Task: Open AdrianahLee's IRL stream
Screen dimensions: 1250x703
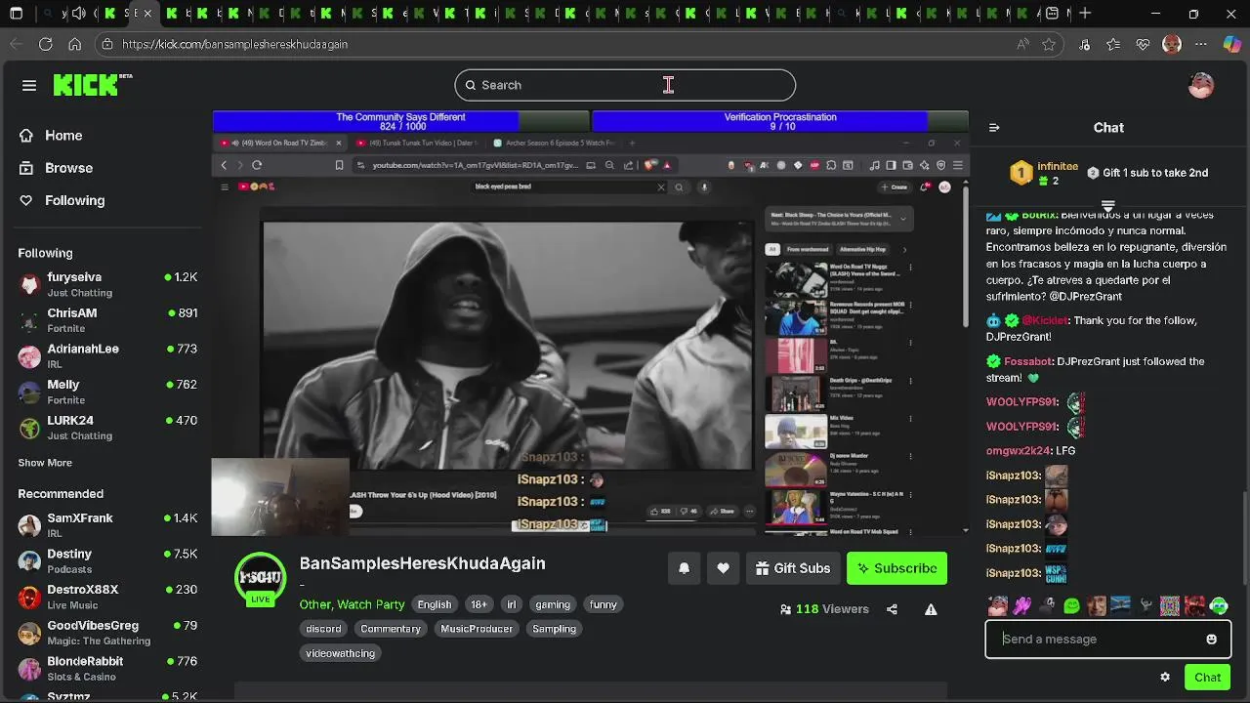Action: point(107,355)
